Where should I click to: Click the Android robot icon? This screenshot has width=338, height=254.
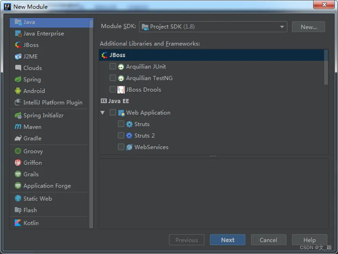click(x=18, y=91)
